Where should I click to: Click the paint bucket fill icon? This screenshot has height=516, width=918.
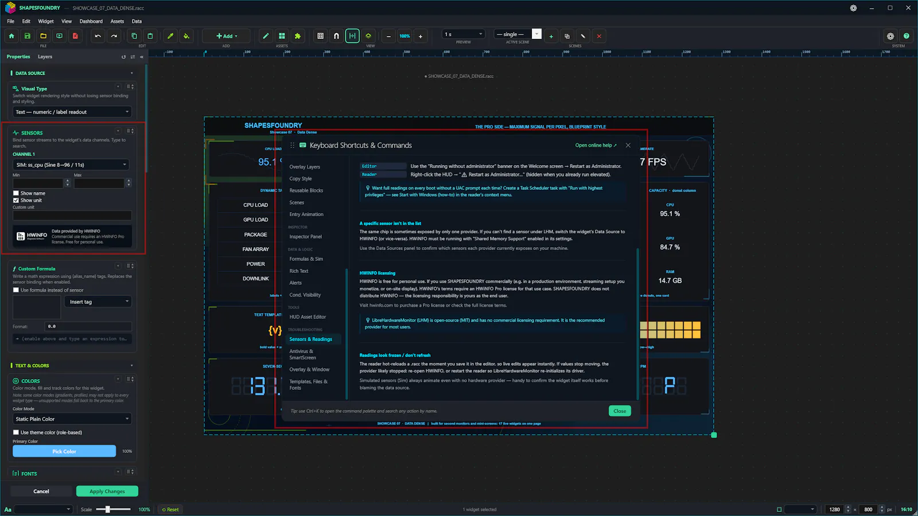click(186, 36)
